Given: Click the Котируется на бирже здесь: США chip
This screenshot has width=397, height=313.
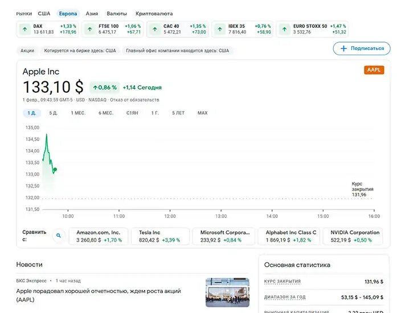Looking at the screenshot, I should click(x=80, y=51).
